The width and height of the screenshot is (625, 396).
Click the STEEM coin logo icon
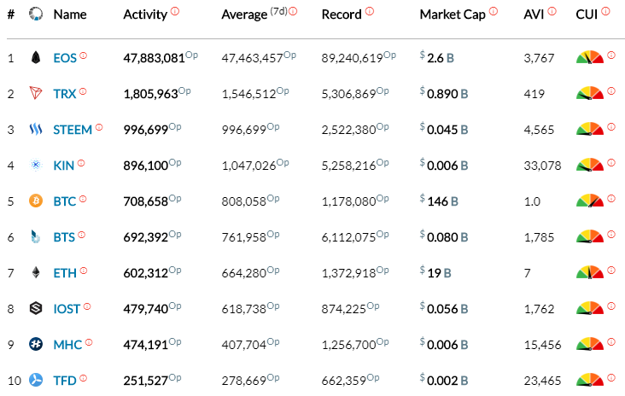tap(36, 130)
